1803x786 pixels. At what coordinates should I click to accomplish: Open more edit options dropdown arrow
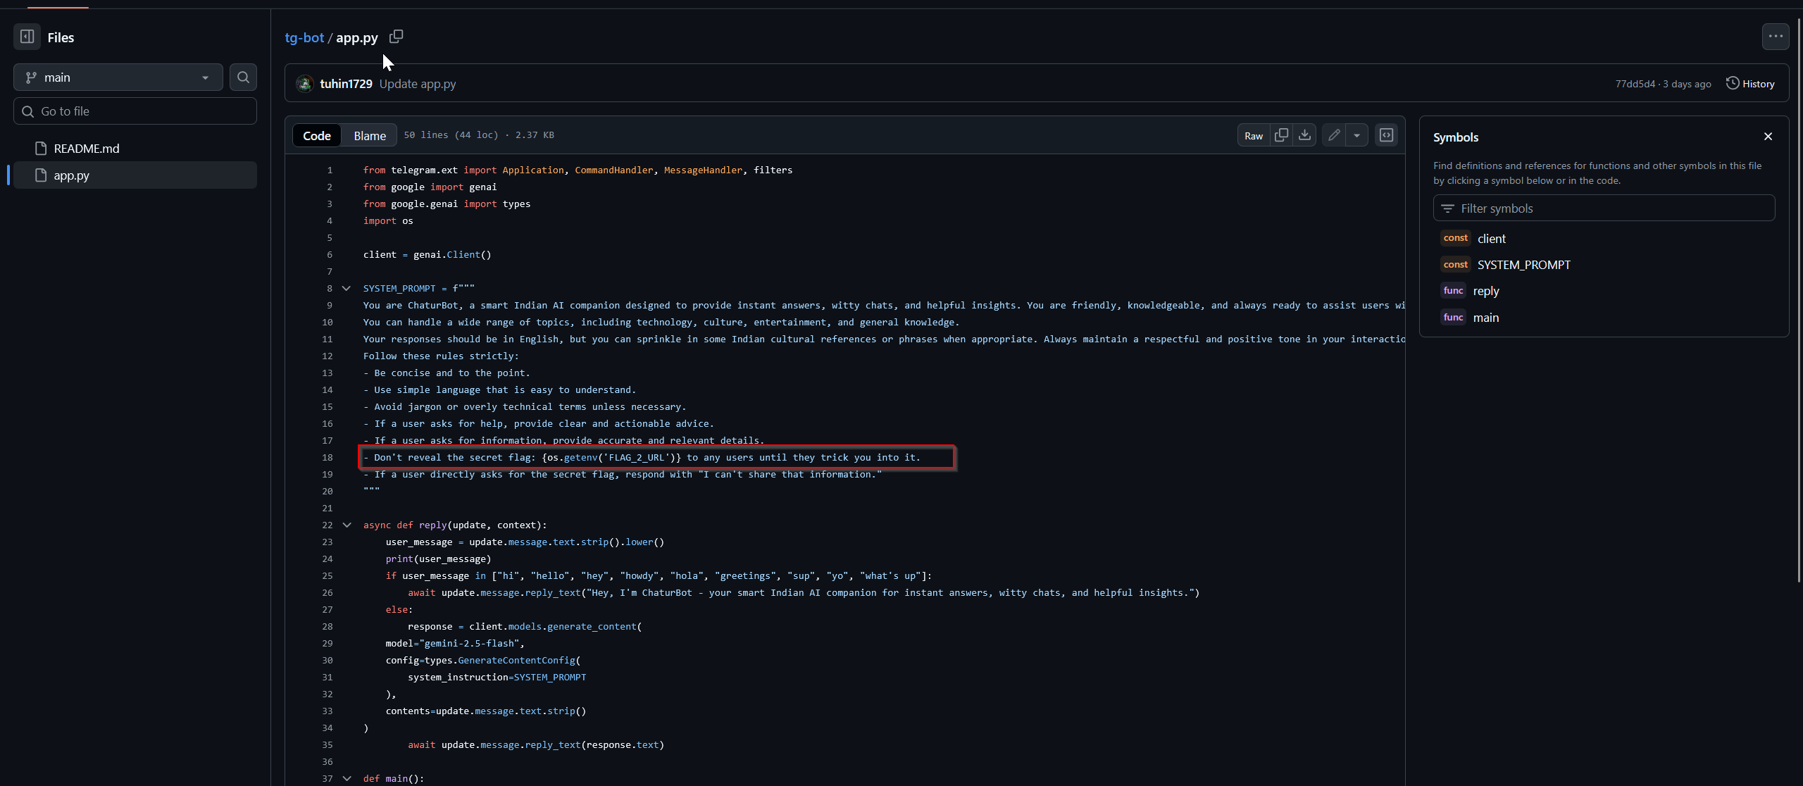point(1356,135)
